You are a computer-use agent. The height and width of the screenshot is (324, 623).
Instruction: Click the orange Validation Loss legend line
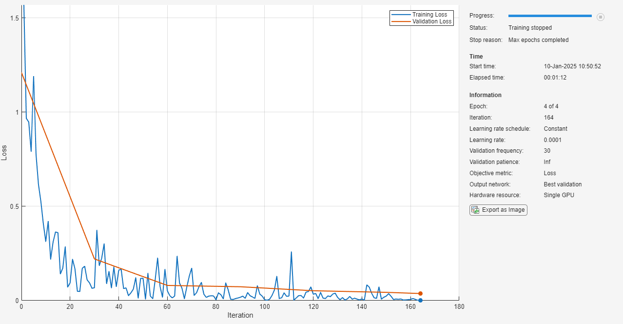click(x=401, y=21)
